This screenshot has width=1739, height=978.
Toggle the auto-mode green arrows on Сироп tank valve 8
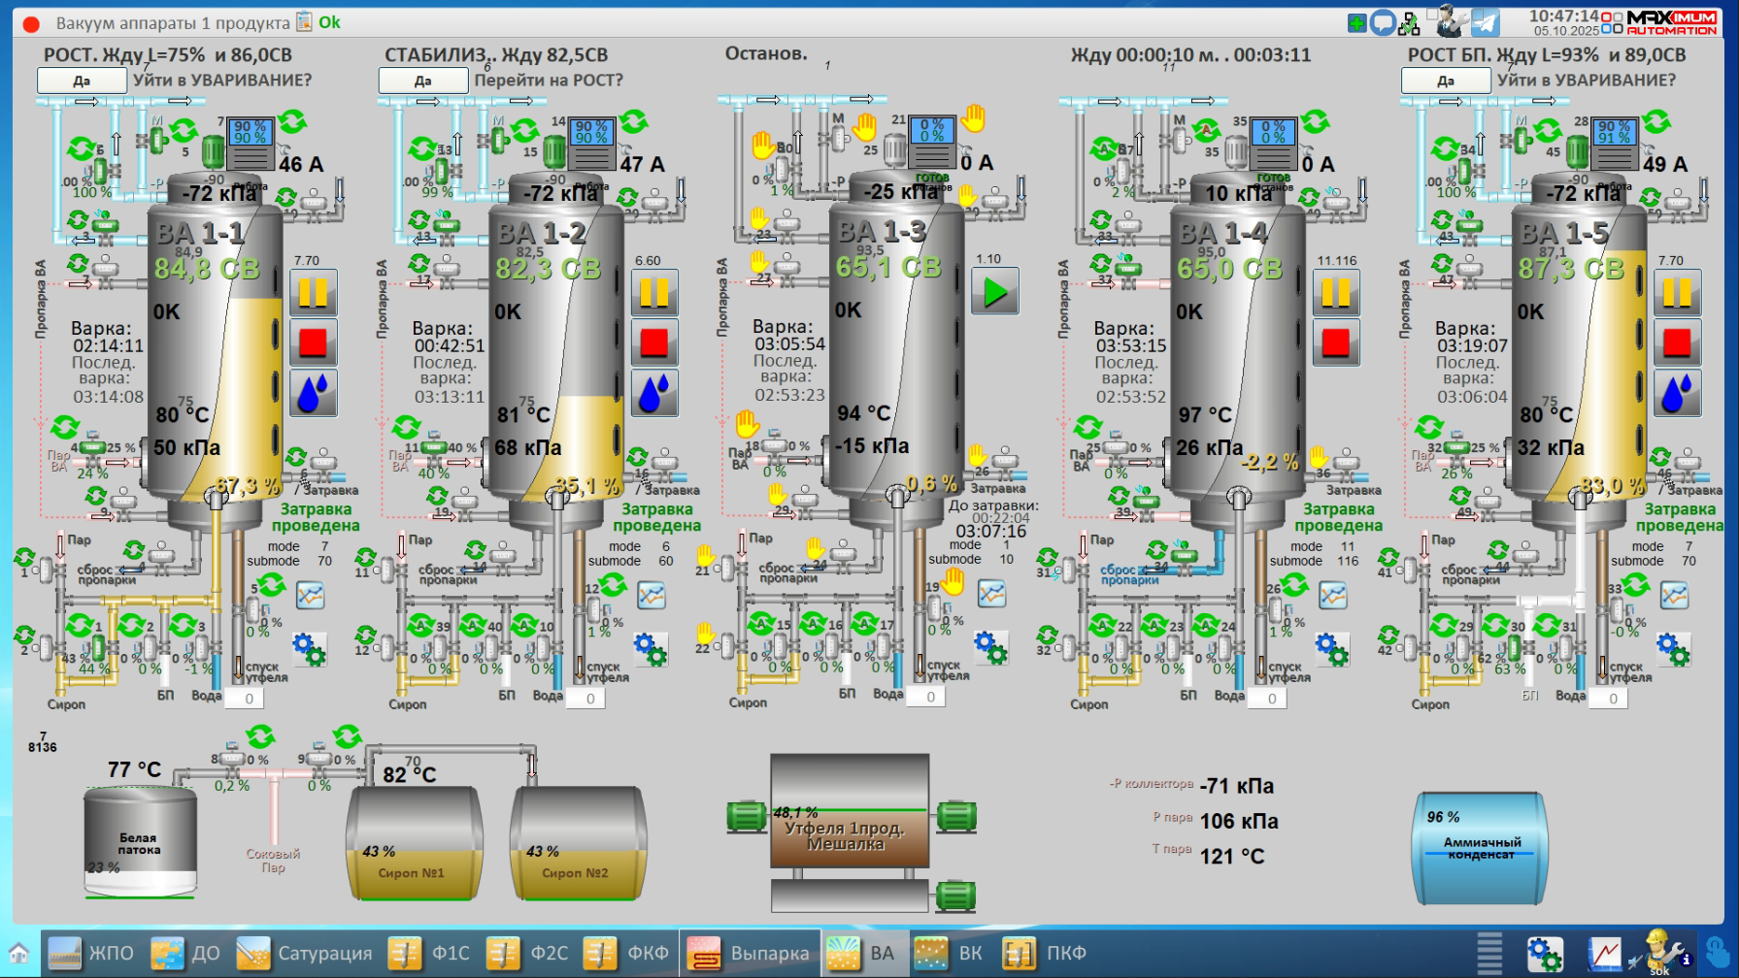[x=259, y=737]
